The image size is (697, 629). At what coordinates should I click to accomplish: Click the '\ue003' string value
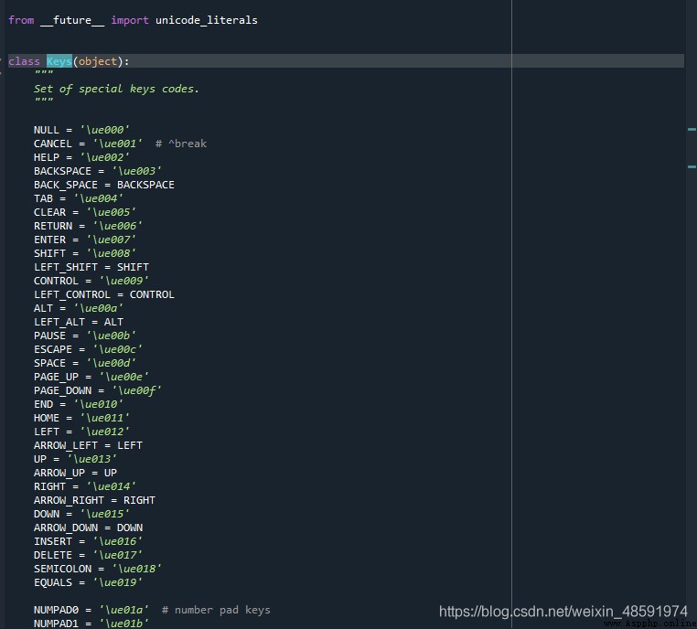136,172
